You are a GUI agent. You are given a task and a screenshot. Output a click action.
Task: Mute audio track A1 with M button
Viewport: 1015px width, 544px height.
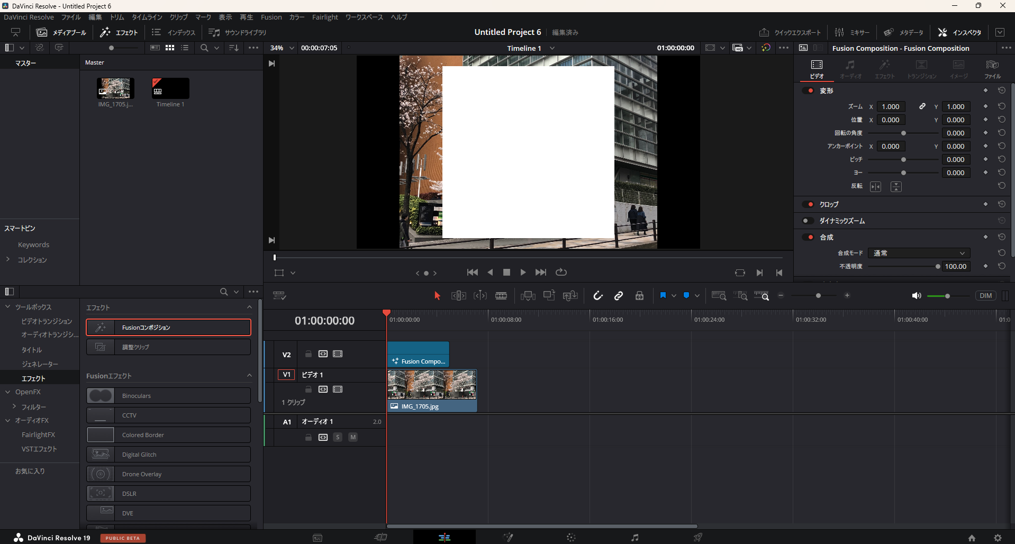tap(353, 437)
